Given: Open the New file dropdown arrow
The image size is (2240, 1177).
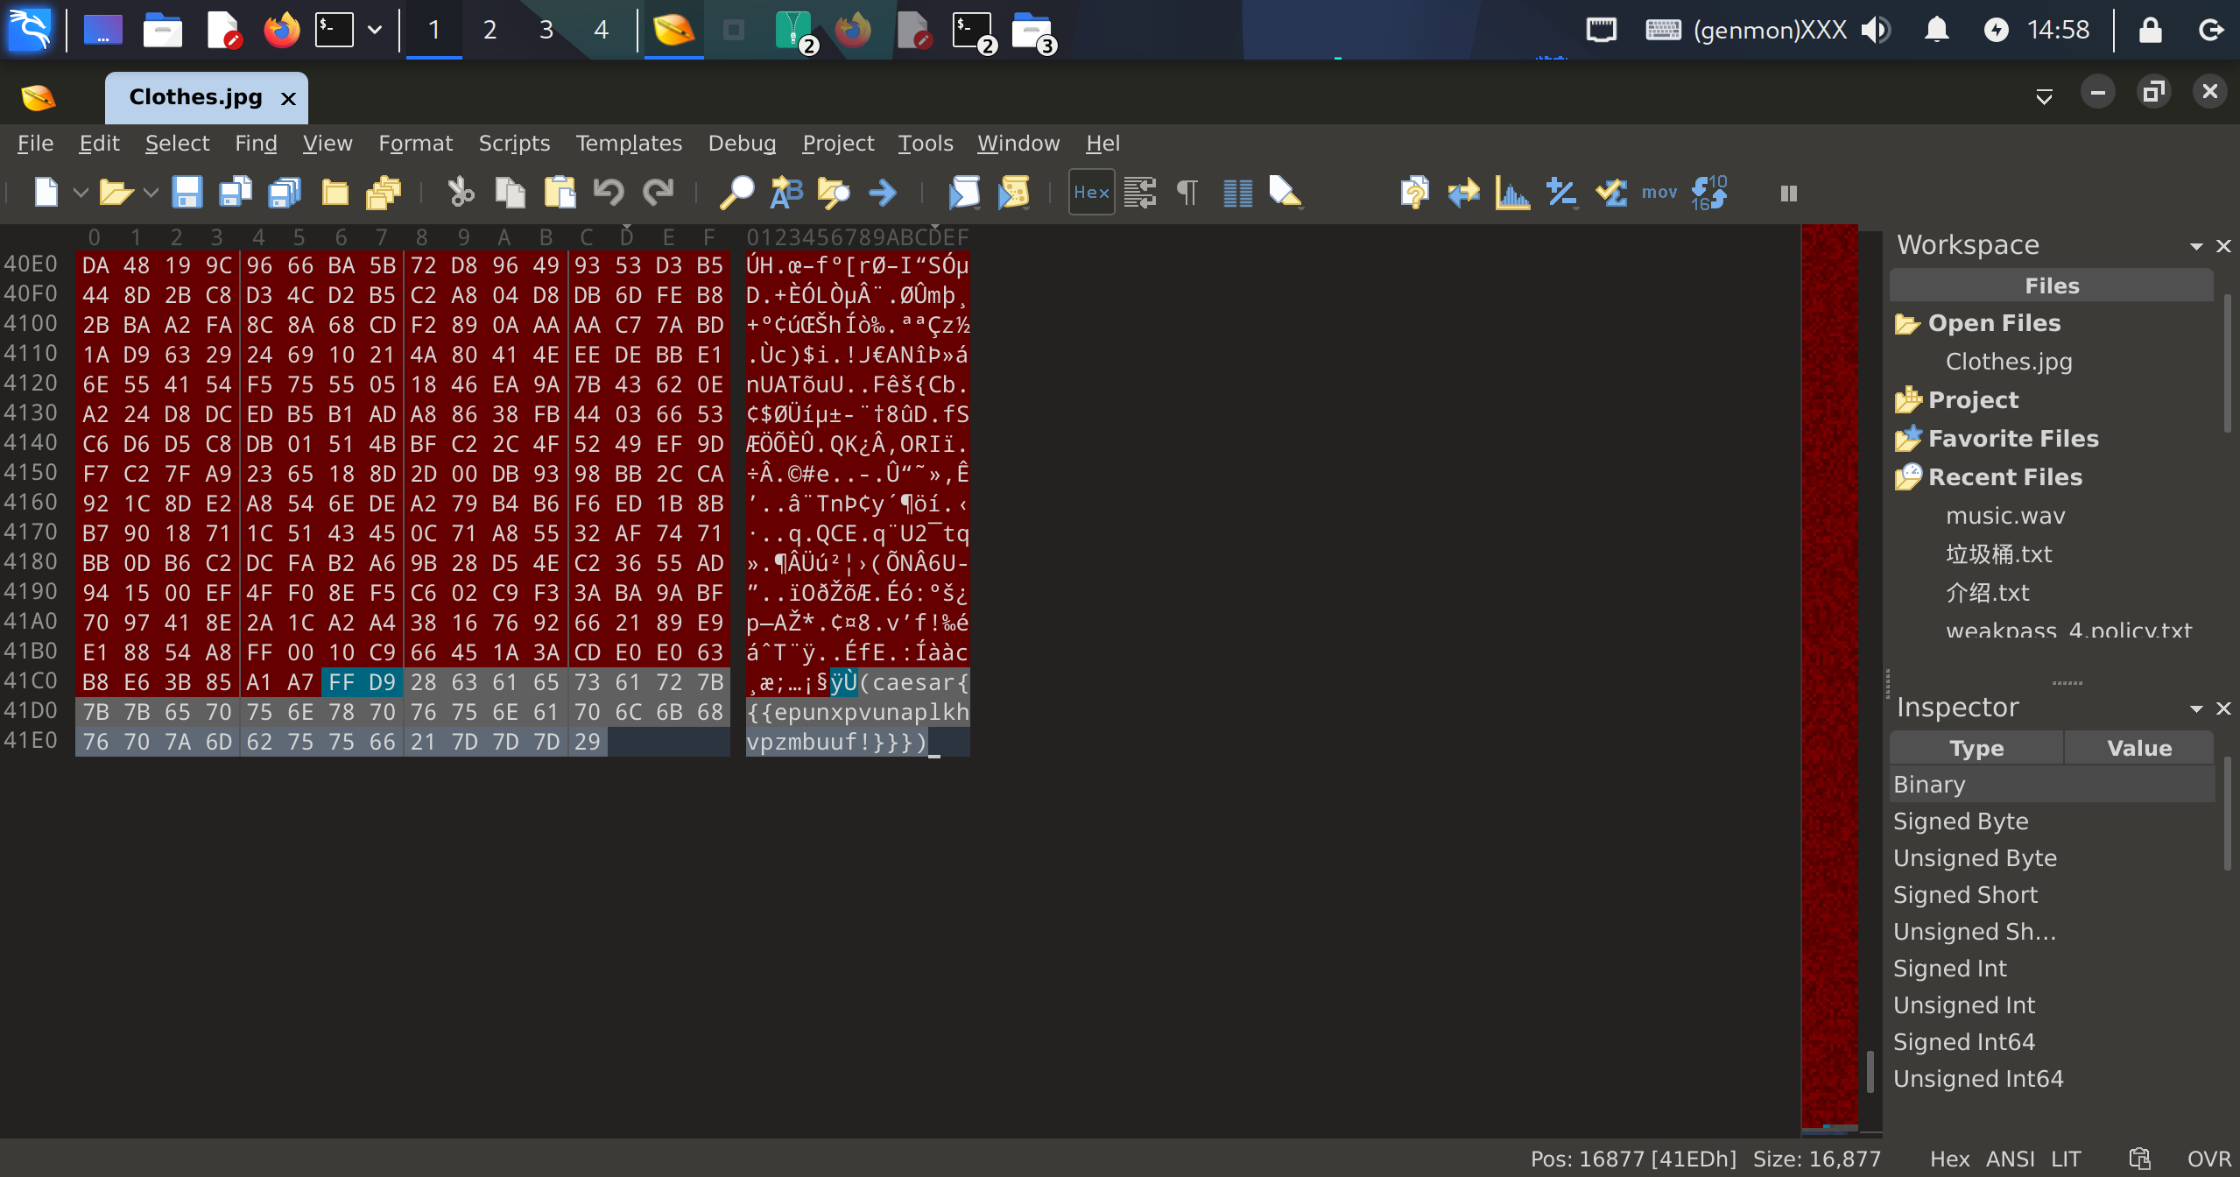Looking at the screenshot, I should tap(81, 193).
